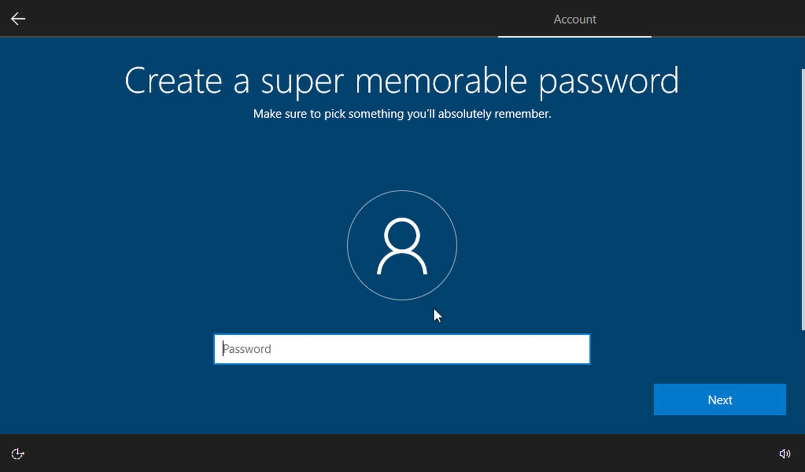The image size is (805, 472).
Task: Click the back arrow icon
Action: 18,19
